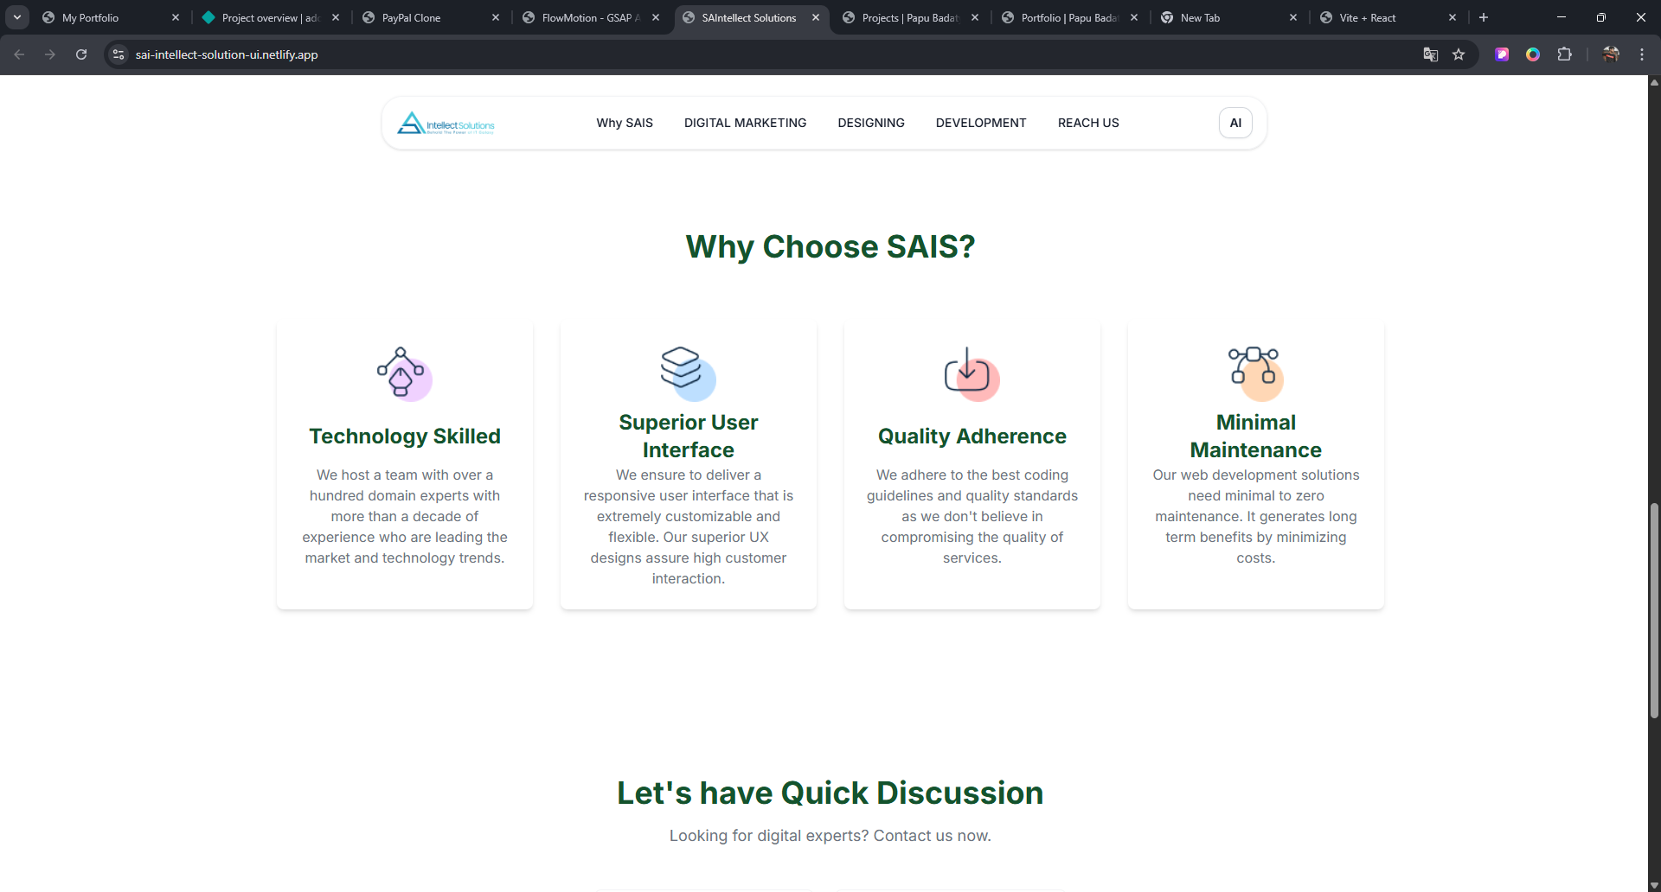This screenshot has height=892, width=1661.
Task: Expand the tab search dropdown arrow
Action: [17, 17]
